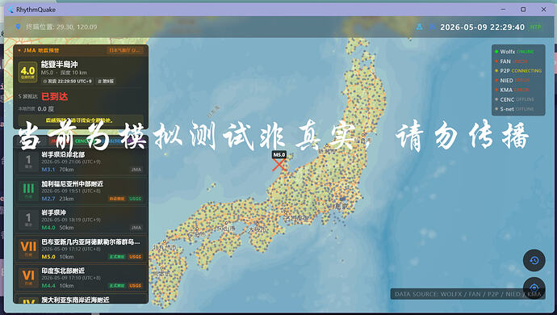Click the blue round icon left of datetime
Screen dimensions: 557x315
point(433,27)
